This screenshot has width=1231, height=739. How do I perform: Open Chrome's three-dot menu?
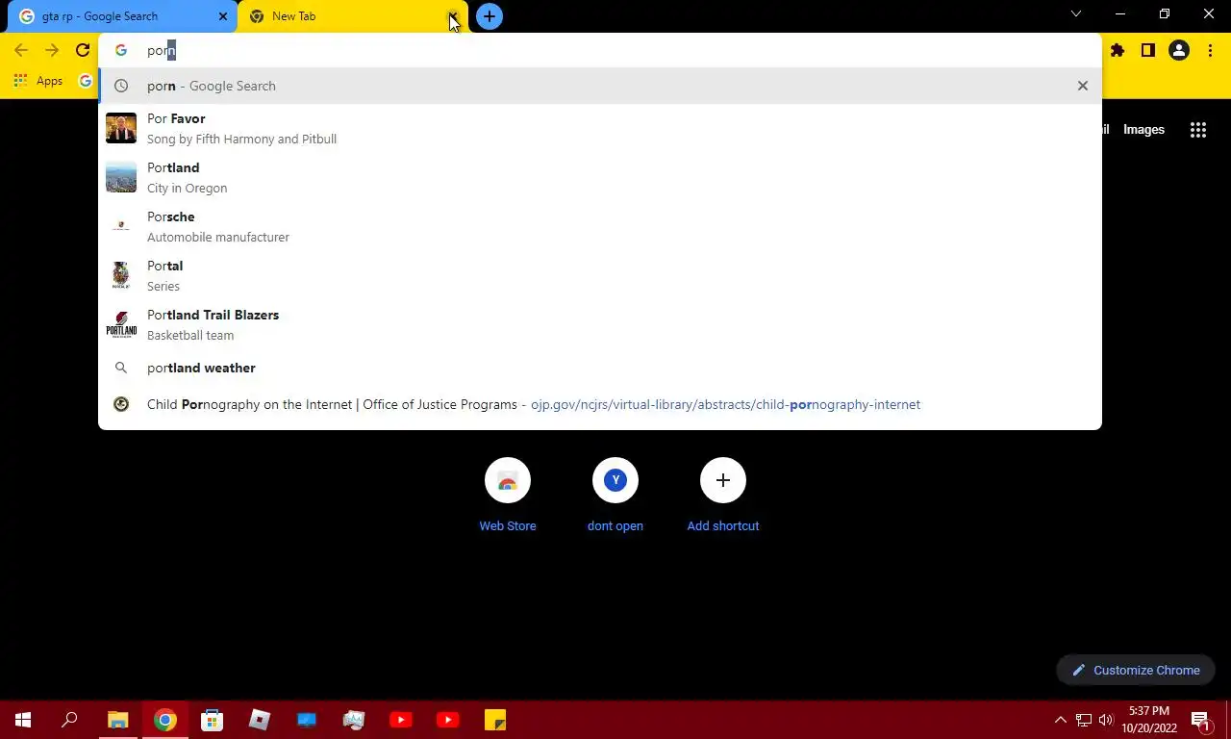(1210, 50)
